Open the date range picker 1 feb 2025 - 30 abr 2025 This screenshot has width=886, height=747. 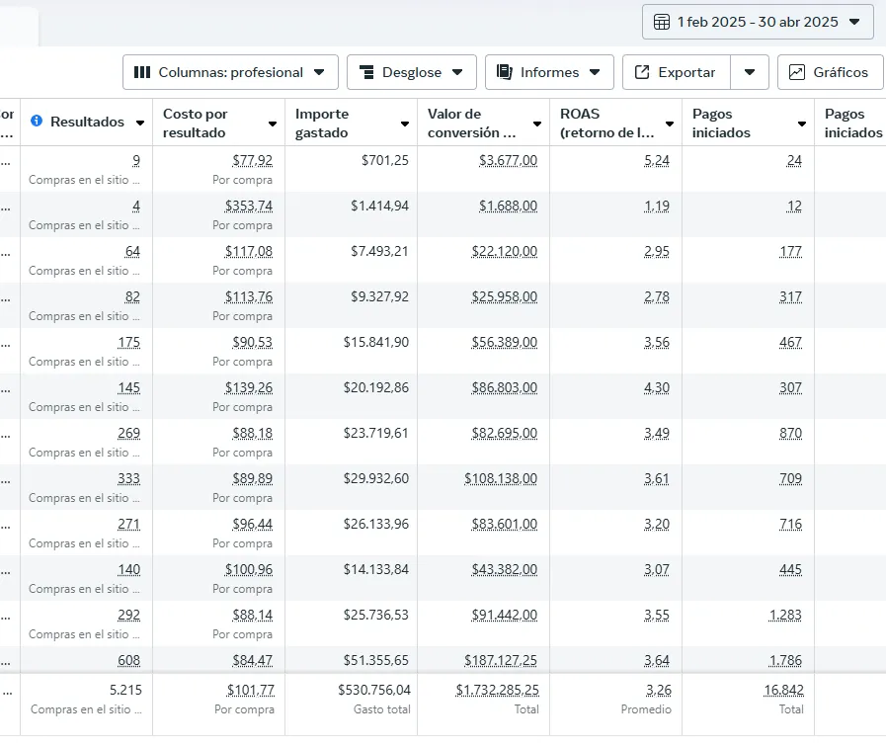[x=758, y=22]
